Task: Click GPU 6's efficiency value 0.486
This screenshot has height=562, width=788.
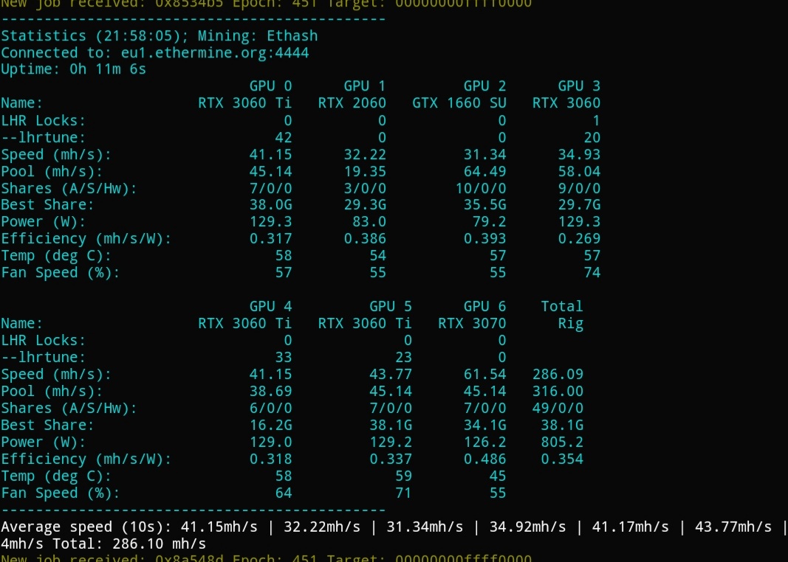Action: pyautogui.click(x=484, y=459)
